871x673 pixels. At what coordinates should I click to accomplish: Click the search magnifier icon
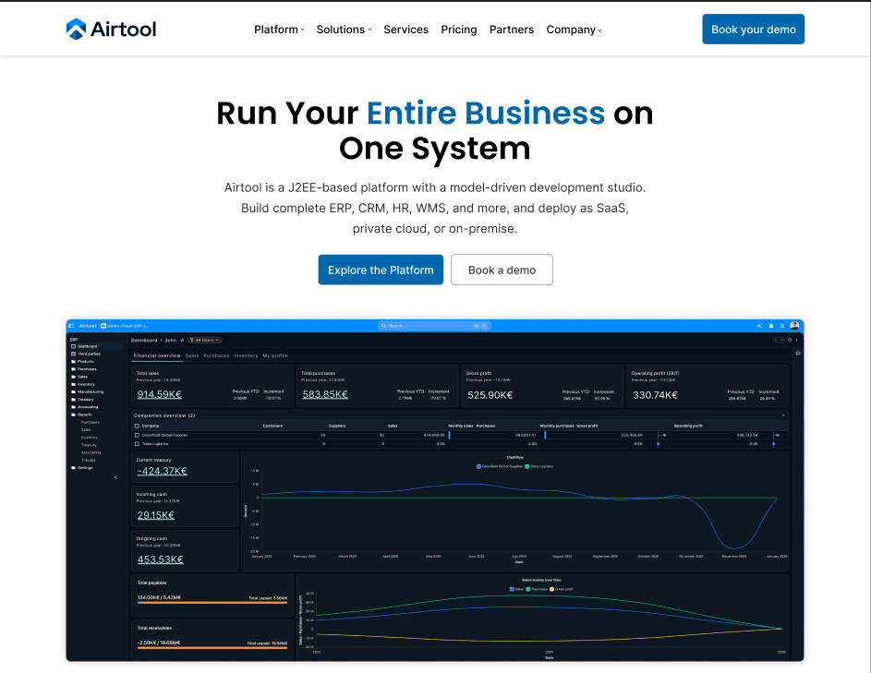tap(383, 326)
